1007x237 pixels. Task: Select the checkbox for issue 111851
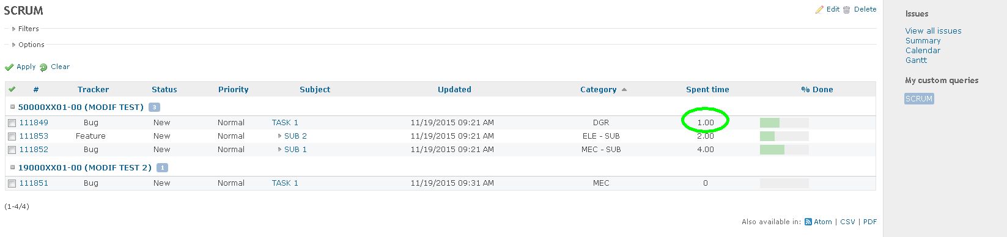click(12, 184)
